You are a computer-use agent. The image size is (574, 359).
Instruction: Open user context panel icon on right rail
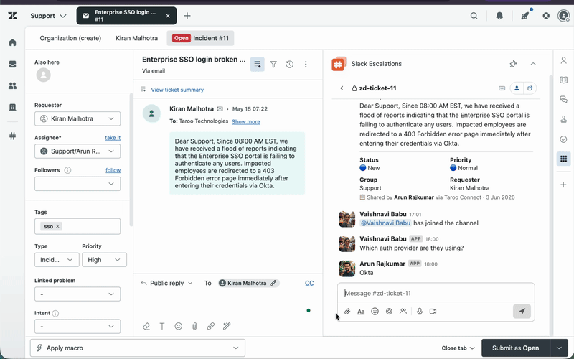click(563, 60)
